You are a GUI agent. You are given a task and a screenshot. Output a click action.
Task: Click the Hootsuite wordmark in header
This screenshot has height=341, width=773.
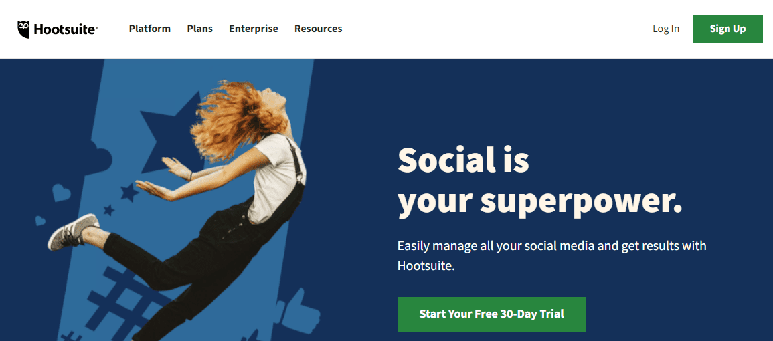coord(66,30)
